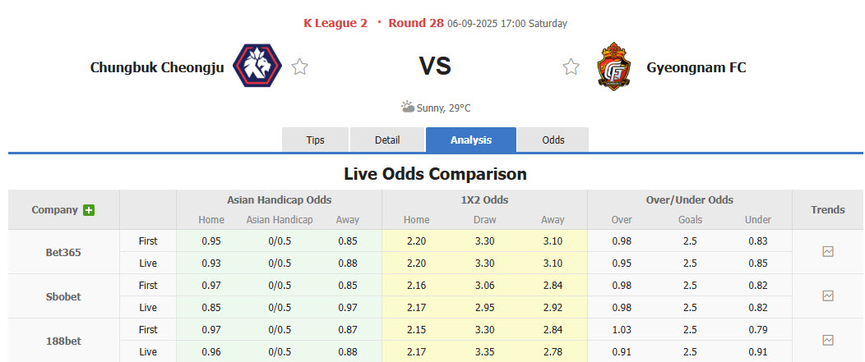
Task: Click the Chungbuk Cheongju team name
Action: click(x=157, y=68)
